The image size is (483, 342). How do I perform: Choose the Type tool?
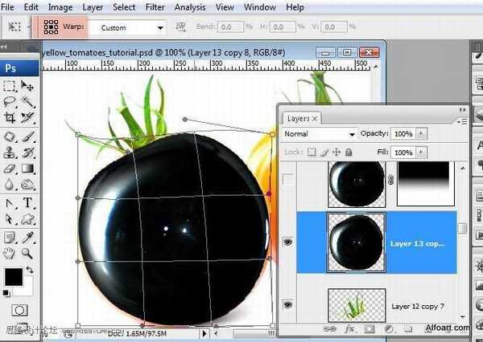(x=27, y=202)
